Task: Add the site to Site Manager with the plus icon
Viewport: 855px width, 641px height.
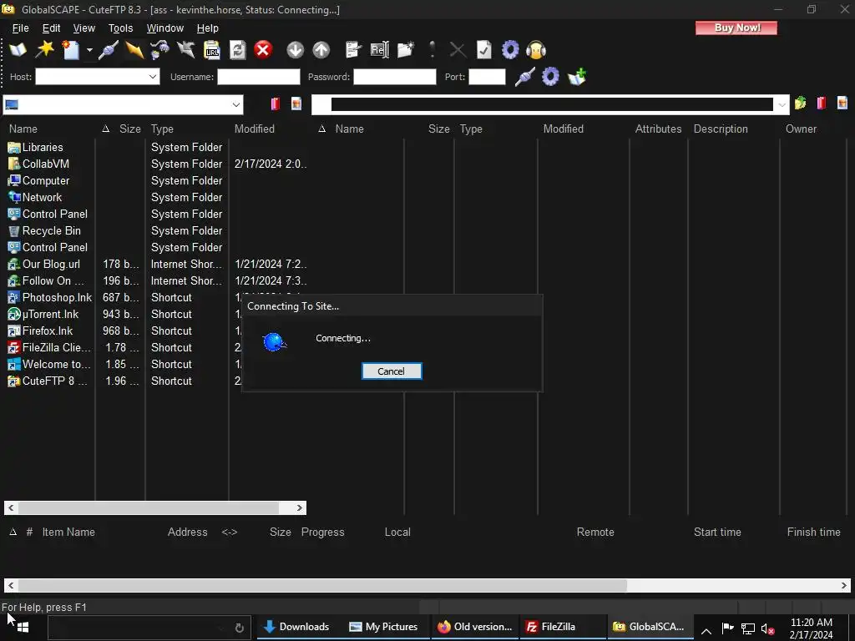Action: click(577, 77)
